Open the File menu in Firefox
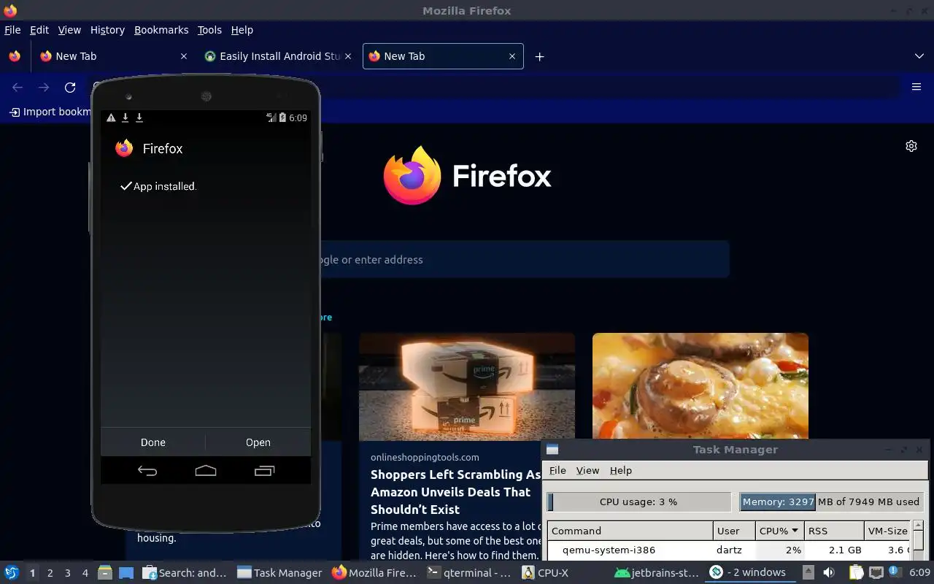 pos(12,30)
